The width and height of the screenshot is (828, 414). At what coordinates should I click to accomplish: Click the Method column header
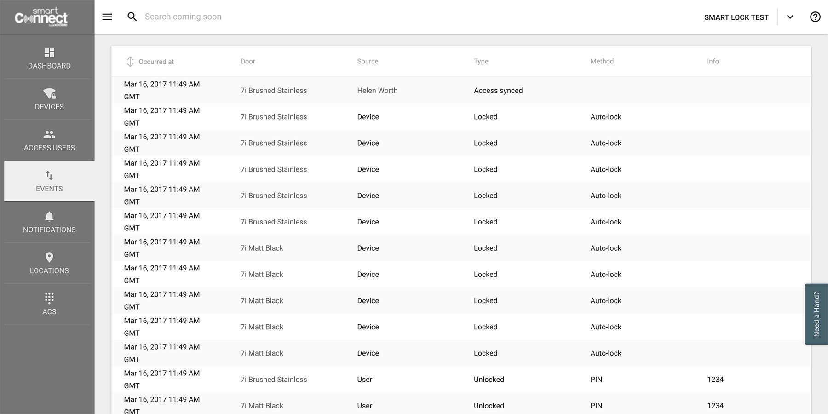click(602, 61)
